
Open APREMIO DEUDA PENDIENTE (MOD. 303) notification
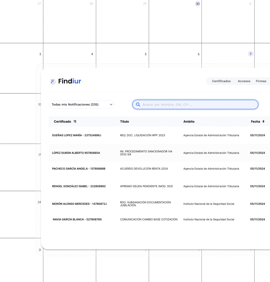(146, 186)
